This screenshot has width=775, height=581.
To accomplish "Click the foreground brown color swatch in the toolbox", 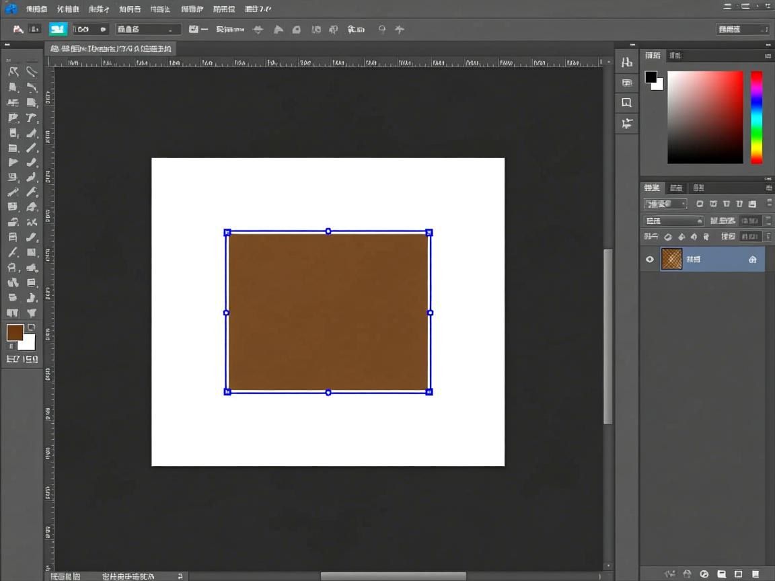I will (x=15, y=332).
